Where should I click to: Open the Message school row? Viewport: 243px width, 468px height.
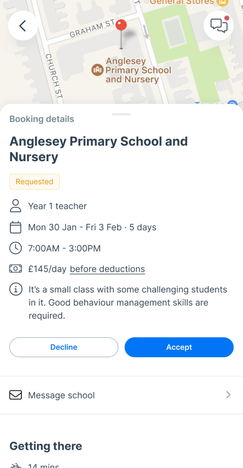pyautogui.click(x=121, y=395)
